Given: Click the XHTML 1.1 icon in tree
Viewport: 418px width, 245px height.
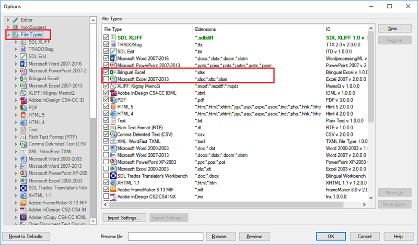Looking at the screenshot, I should [23, 195].
